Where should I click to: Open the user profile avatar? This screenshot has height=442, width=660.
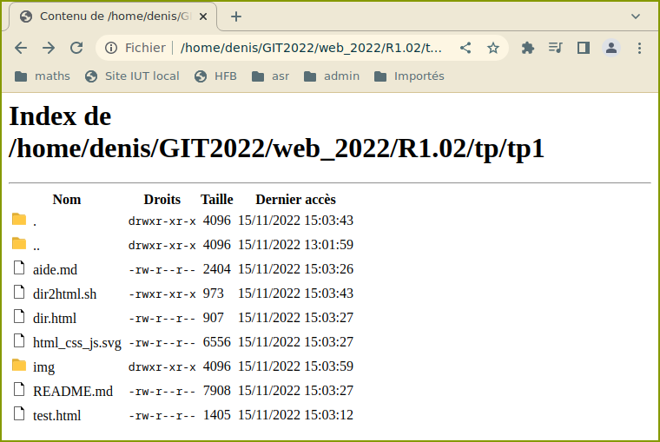click(x=611, y=48)
